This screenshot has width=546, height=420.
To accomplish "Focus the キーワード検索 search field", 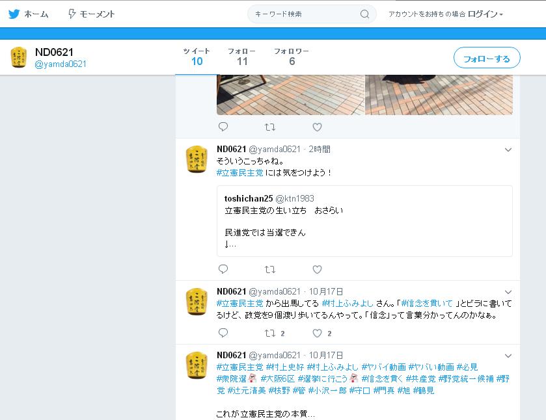I will (x=312, y=14).
